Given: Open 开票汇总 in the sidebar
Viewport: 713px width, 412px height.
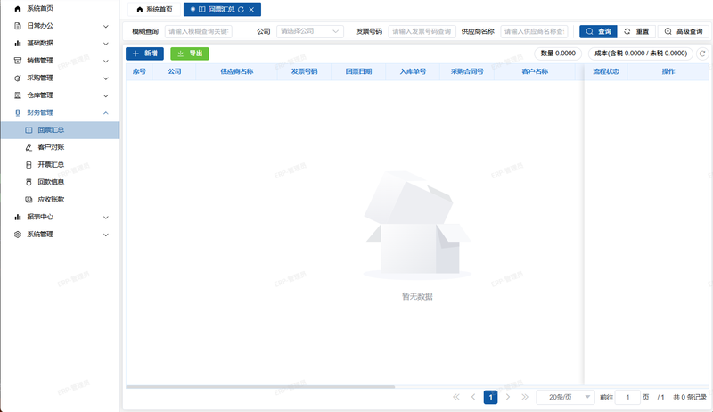Looking at the screenshot, I should point(51,165).
